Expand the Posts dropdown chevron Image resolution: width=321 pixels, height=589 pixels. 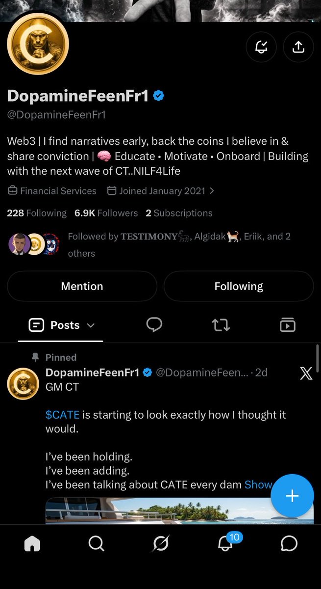91,325
